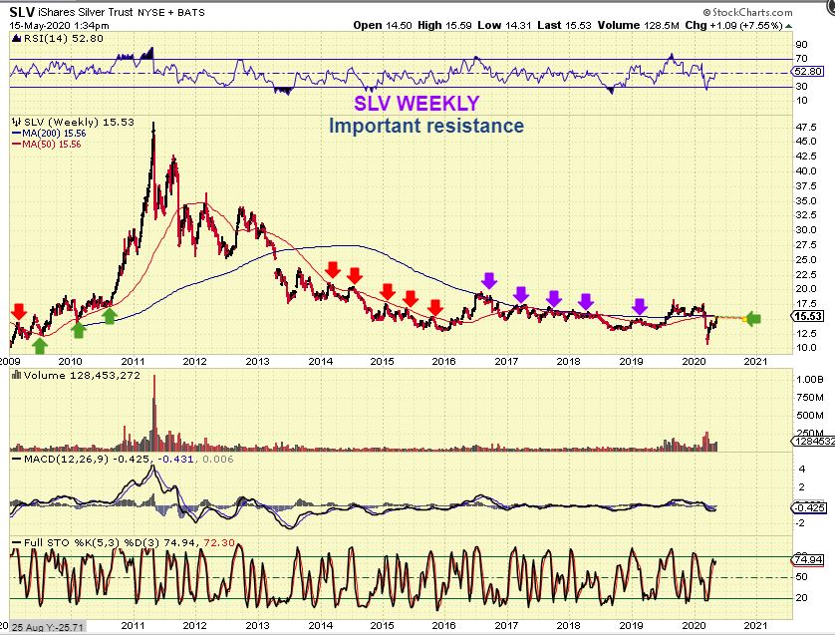
Task: Select the iShares Silver Trust name
Action: click(87, 12)
